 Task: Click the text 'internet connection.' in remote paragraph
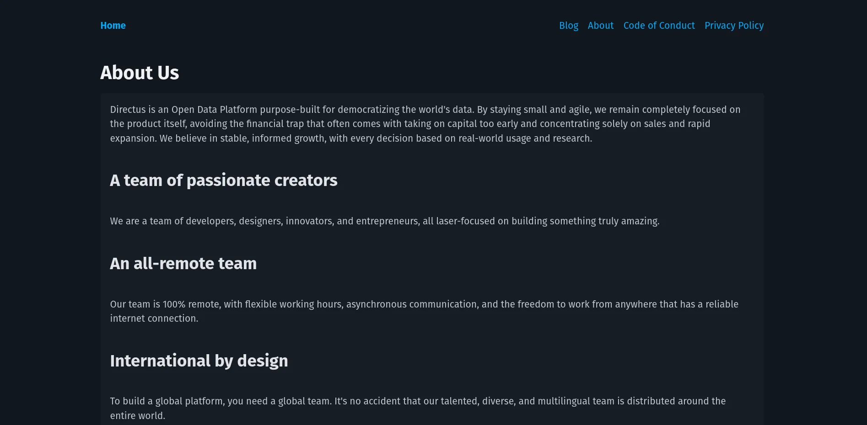(154, 319)
